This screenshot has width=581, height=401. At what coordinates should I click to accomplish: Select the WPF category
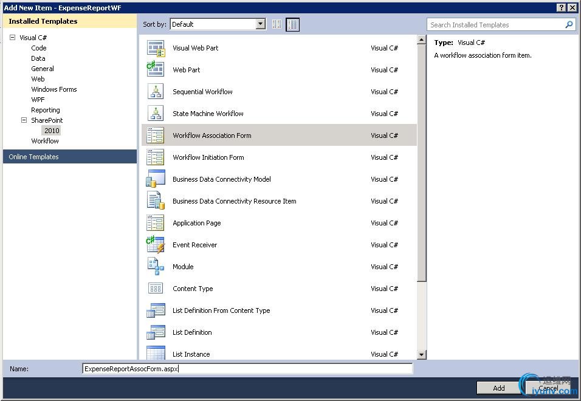pyautogui.click(x=38, y=100)
